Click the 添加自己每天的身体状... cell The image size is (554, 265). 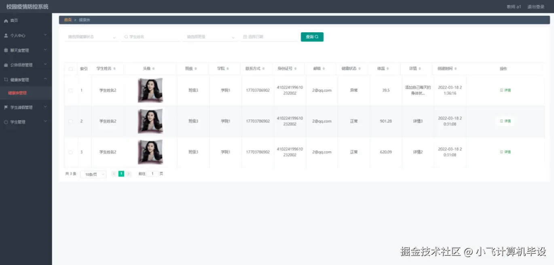tap(418, 90)
